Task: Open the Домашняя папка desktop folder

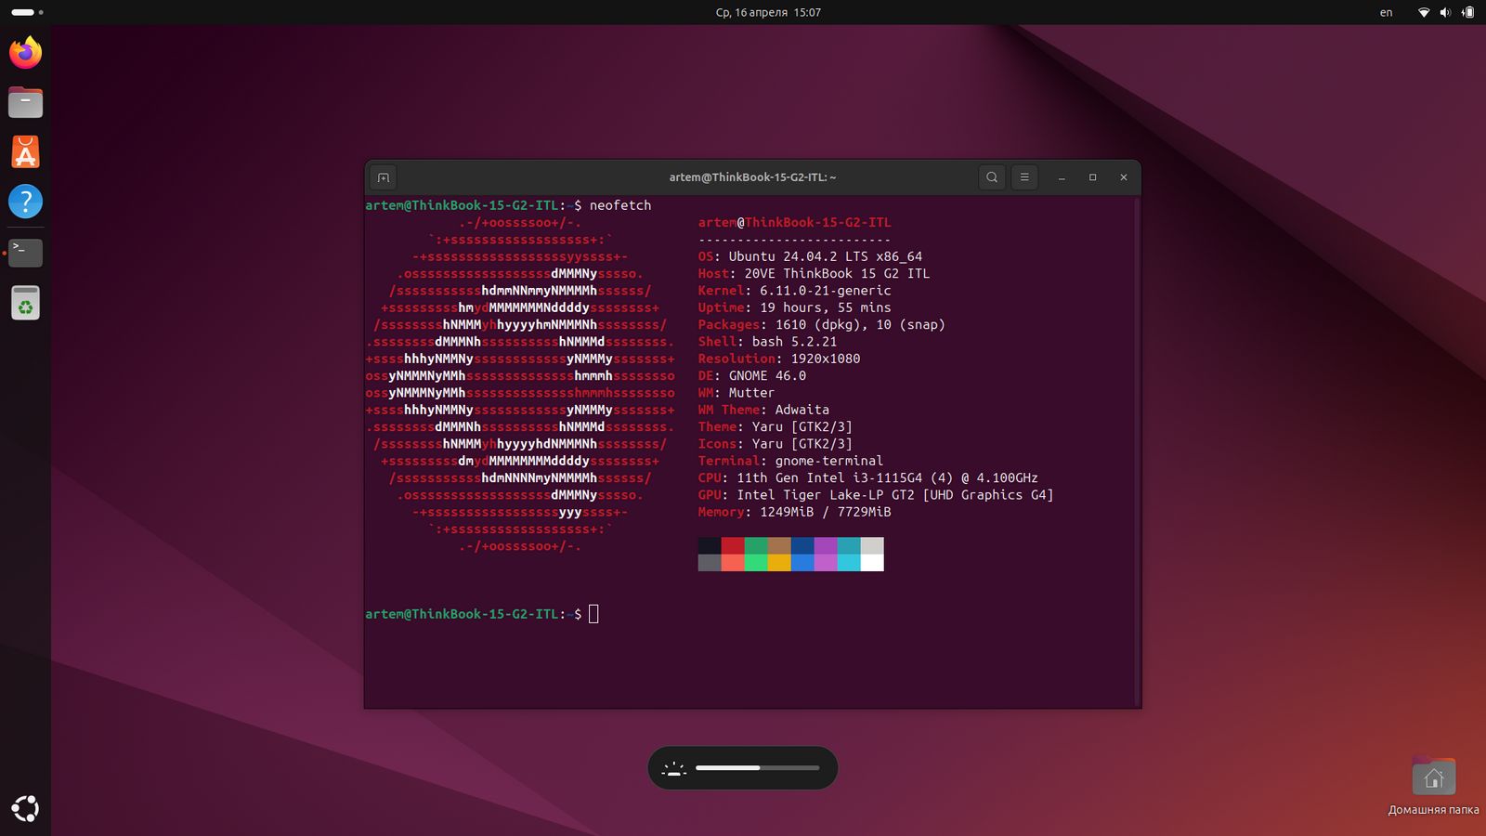Action: (1433, 777)
